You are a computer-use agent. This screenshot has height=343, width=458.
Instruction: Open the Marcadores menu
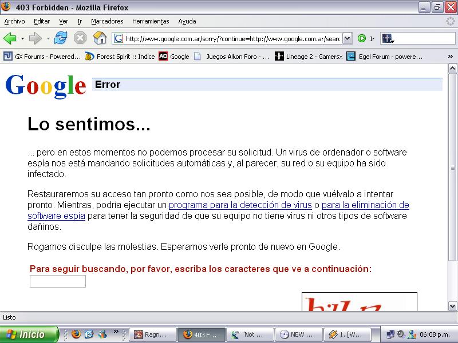coord(107,21)
